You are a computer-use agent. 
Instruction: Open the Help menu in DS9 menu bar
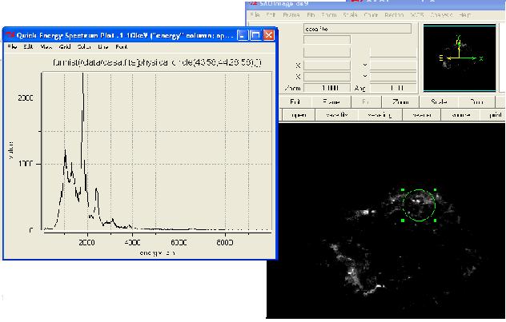point(464,15)
